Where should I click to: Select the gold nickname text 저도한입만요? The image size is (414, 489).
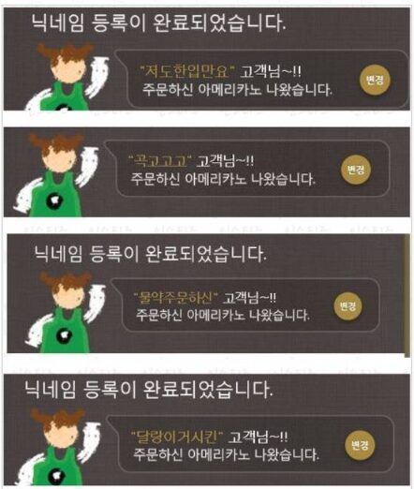pos(186,72)
